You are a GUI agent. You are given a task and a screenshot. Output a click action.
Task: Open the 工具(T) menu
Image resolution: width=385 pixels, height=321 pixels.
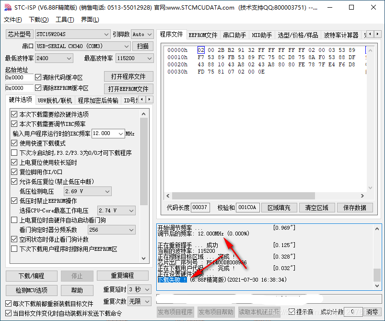click(65, 19)
